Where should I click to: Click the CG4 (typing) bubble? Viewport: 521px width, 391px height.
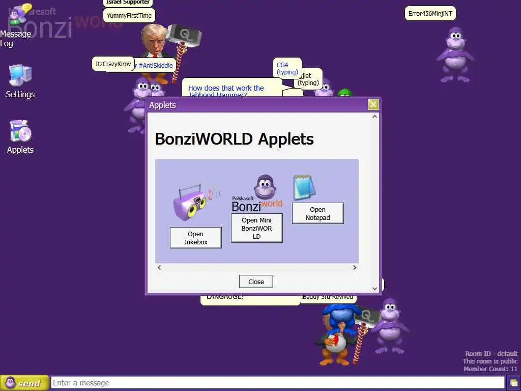coord(287,69)
